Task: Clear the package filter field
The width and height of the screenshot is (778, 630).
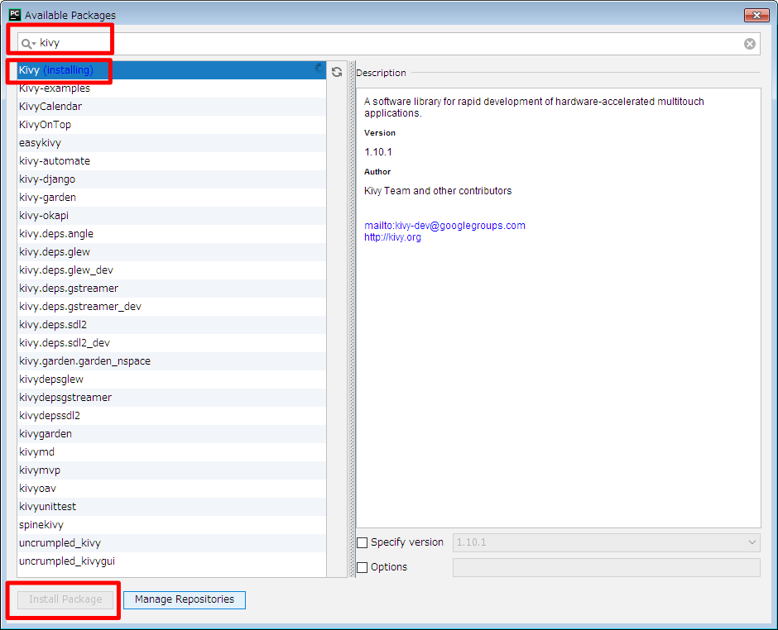Action: [749, 43]
